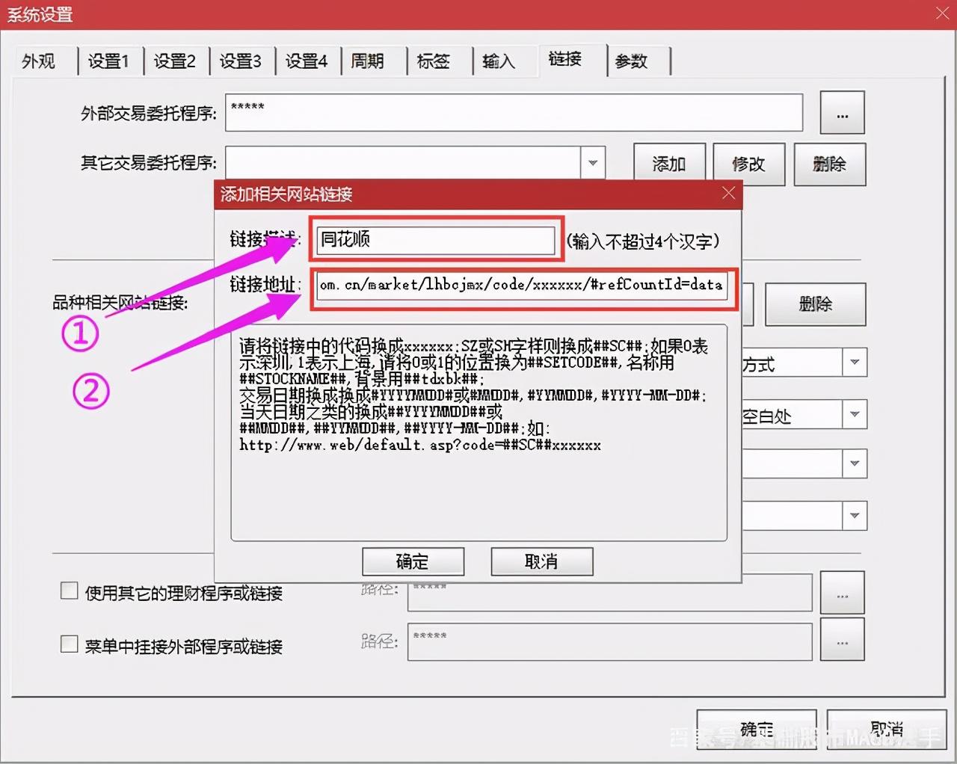Click the bottom 路径 browse ellipsis button
Image resolution: width=957 pixels, height=764 pixels.
842,641
